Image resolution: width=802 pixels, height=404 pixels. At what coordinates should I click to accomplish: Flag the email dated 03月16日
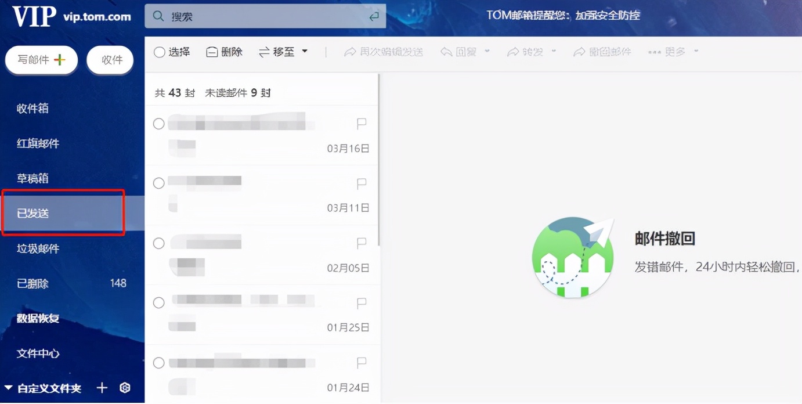click(x=361, y=123)
